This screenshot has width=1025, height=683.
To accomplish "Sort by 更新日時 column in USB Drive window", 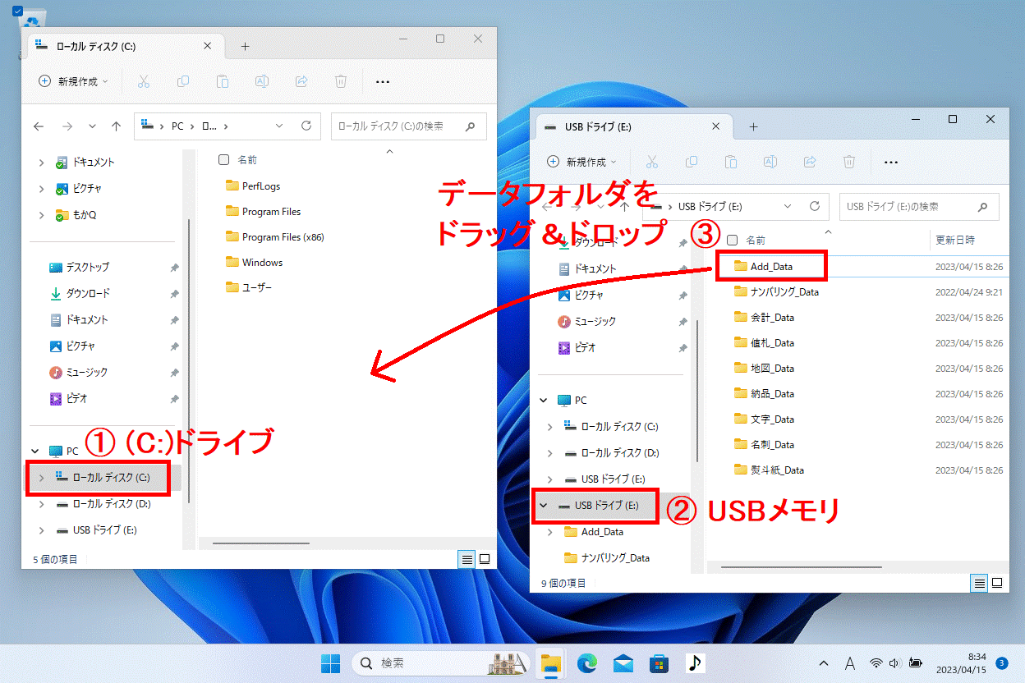I will pos(955,241).
